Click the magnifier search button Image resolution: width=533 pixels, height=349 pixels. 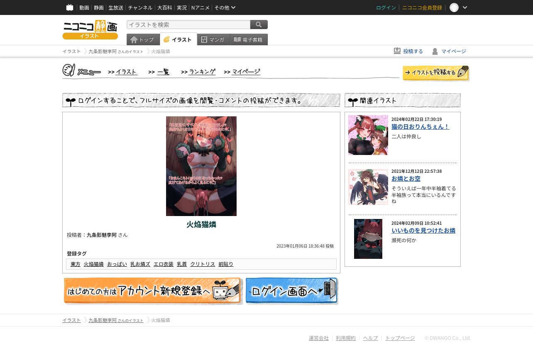[x=259, y=25]
